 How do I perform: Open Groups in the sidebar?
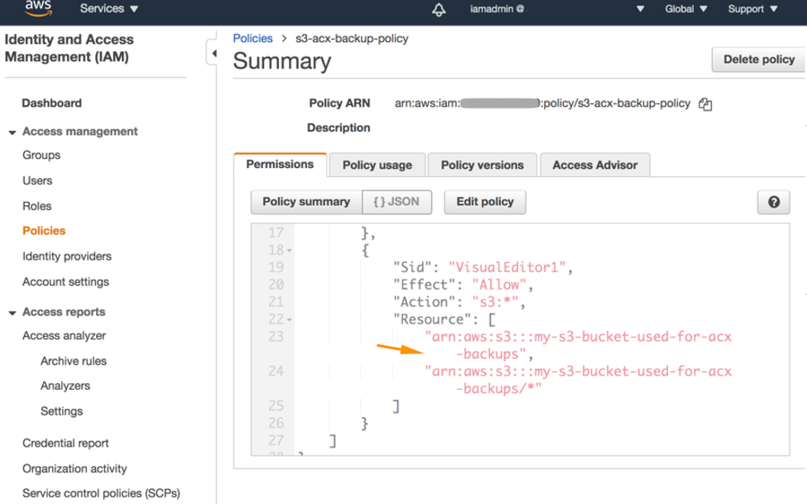(x=41, y=155)
